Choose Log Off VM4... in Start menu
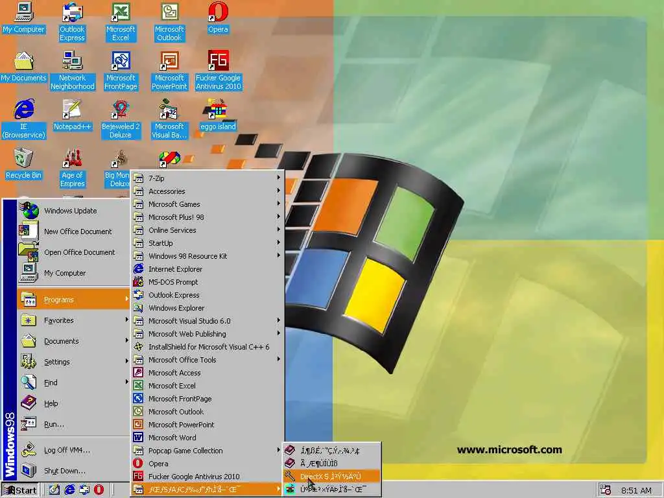Image resolution: width=664 pixels, height=498 pixels. (x=73, y=450)
